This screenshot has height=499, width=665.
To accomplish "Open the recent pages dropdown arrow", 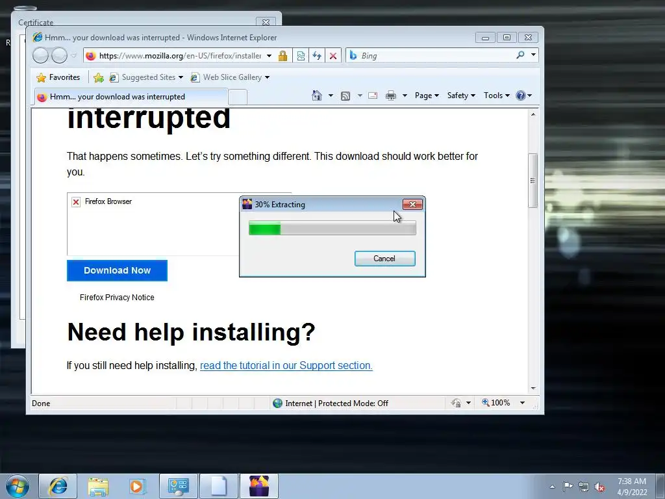I will (x=74, y=56).
